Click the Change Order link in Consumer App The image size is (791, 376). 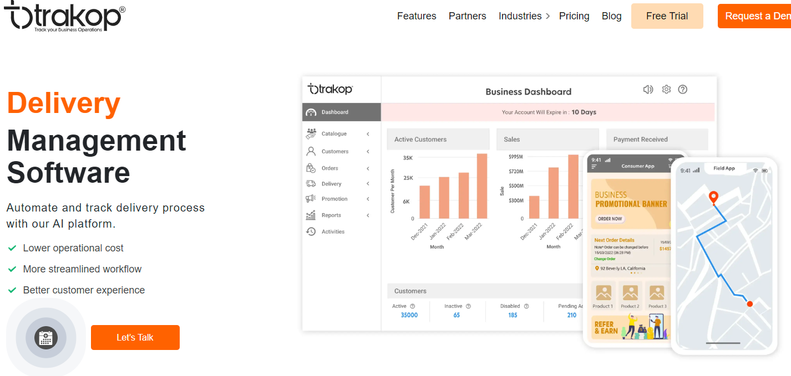click(605, 259)
